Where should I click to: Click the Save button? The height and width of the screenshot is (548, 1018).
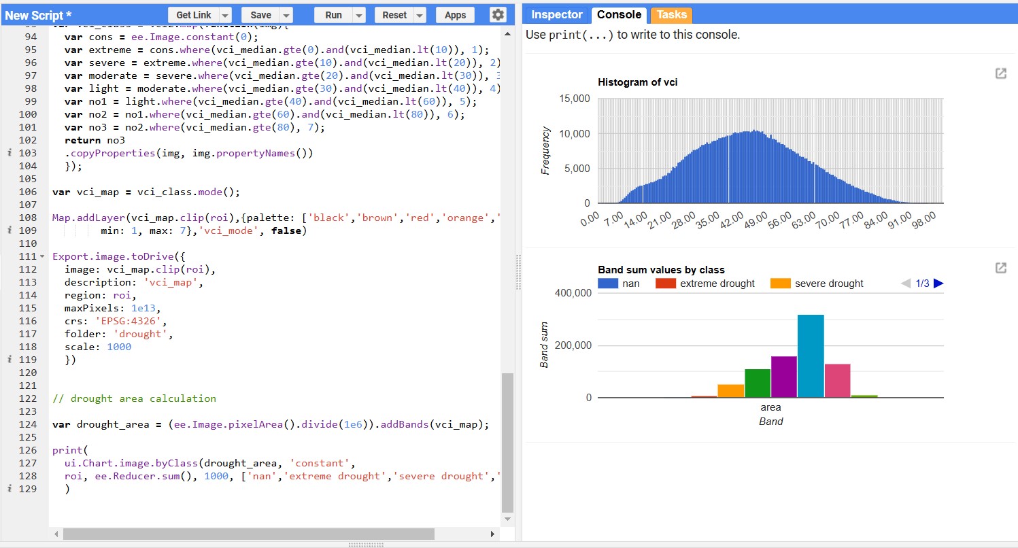tap(260, 15)
